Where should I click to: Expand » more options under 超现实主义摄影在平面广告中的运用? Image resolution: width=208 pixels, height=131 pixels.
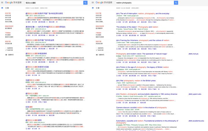pos(57,49)
